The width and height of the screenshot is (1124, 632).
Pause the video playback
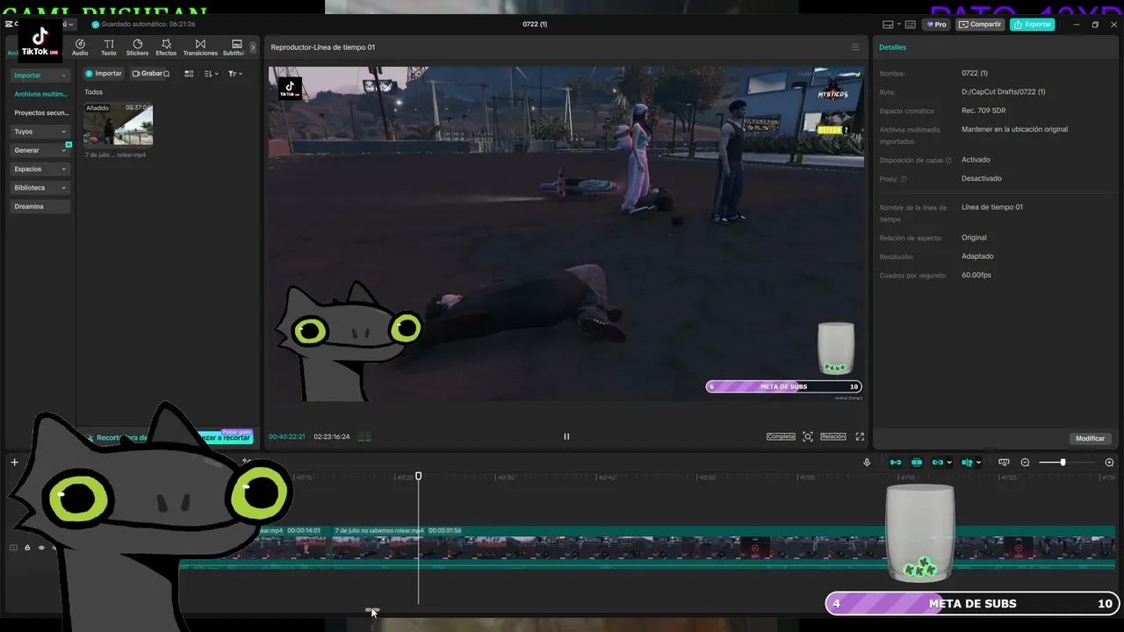566,436
